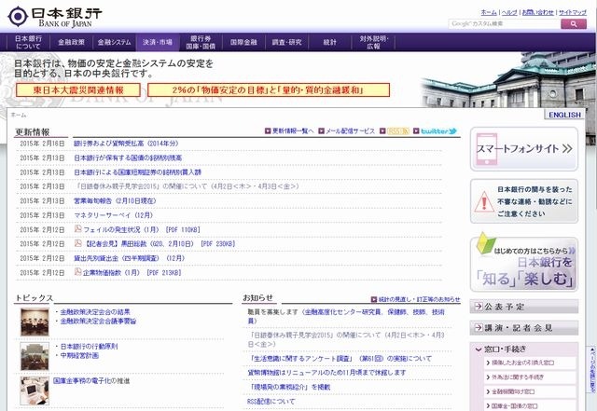Open 調査・研究 menu
The image size is (597, 411).
(x=286, y=42)
